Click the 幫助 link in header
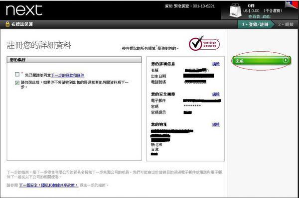Image resolution: width=299 pixels, height=198 pixels. pos(168,6)
